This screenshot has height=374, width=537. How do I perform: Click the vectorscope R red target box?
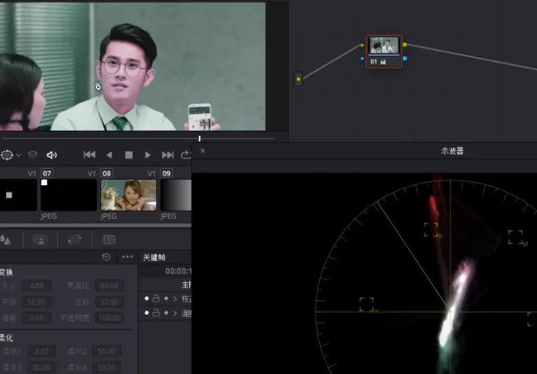[x=431, y=229]
